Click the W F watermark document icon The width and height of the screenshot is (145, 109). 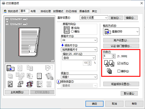pyautogui.click(x=39, y=76)
